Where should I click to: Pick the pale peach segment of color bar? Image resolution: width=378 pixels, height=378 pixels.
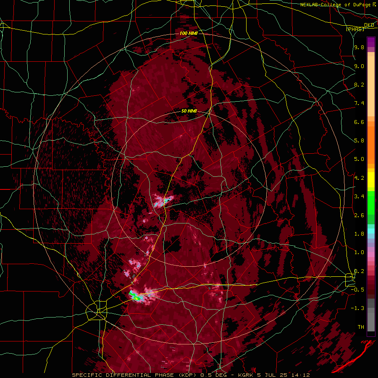pyautogui.click(x=371, y=86)
